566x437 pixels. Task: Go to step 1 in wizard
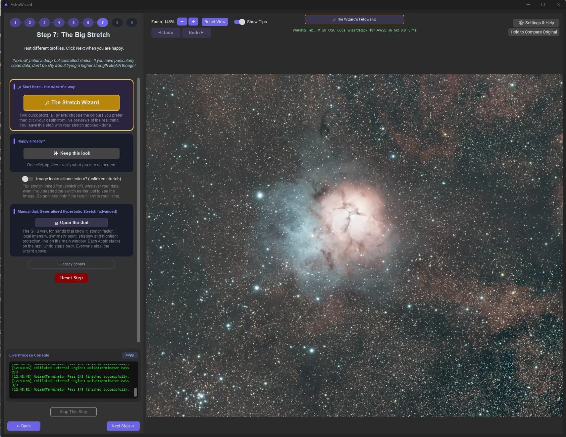click(15, 23)
